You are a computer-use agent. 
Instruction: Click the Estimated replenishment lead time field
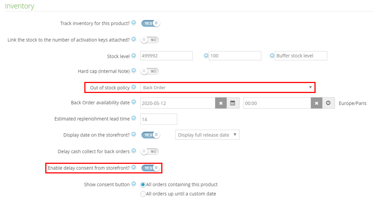coord(158,119)
